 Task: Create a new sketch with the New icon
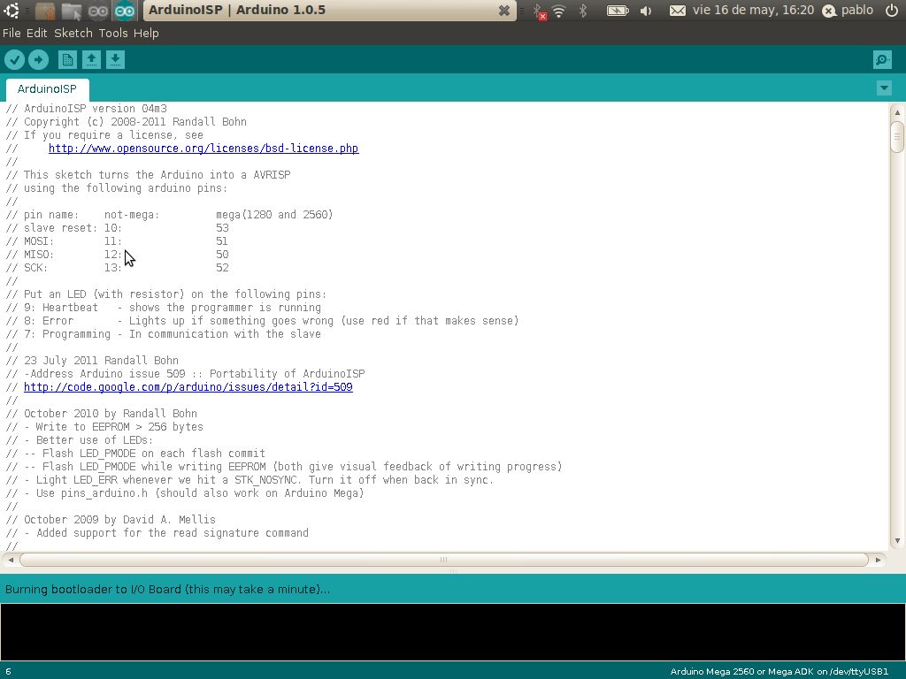67,59
